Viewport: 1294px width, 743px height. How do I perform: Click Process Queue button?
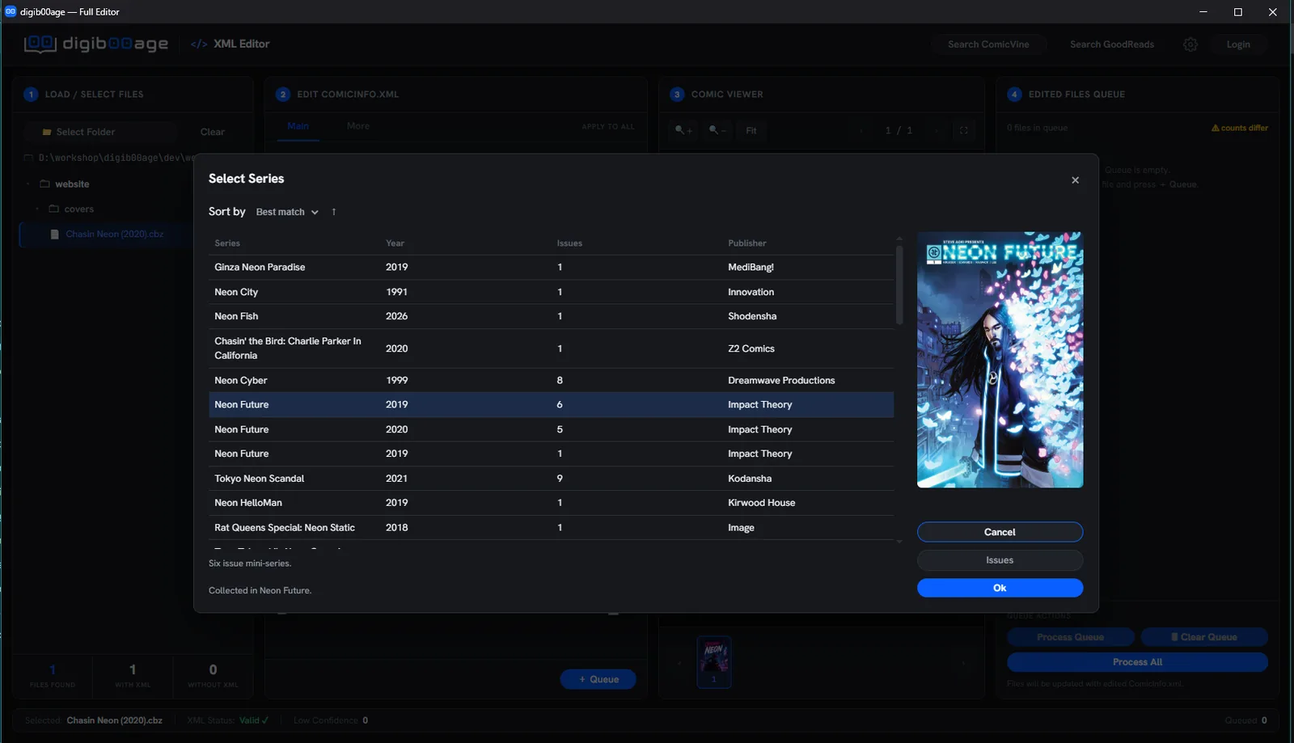(1070, 637)
